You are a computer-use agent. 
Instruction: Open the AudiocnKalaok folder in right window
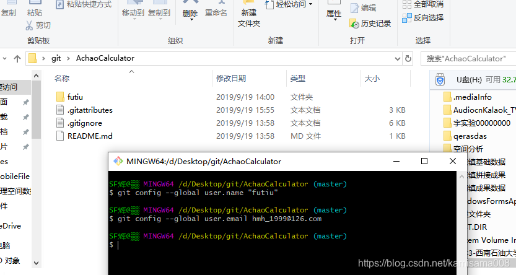click(479, 110)
